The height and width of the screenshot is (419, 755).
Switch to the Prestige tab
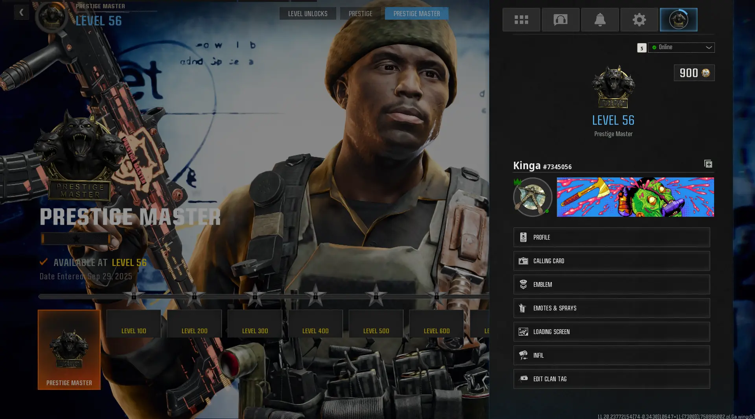pos(361,14)
